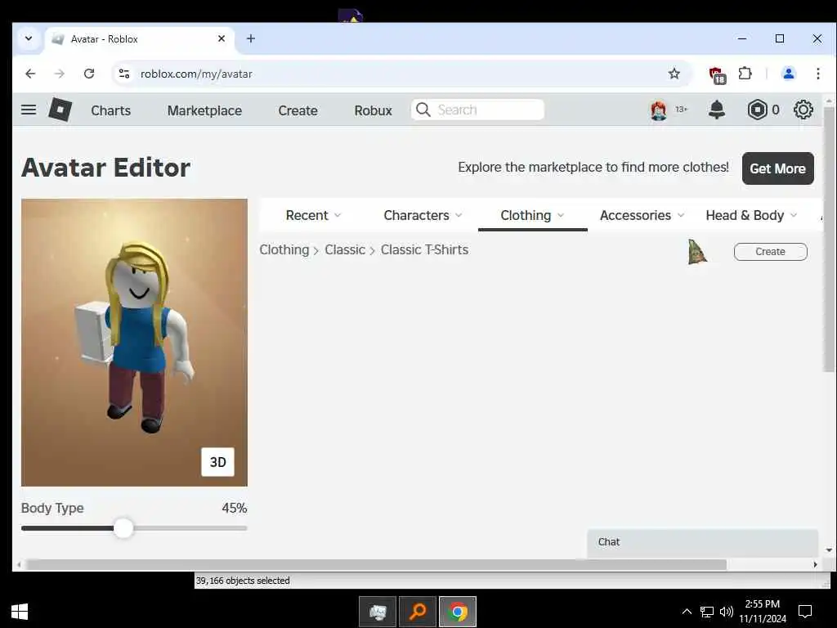837x628 pixels.
Task: Click the Classic breadcrumb link
Action: point(345,249)
